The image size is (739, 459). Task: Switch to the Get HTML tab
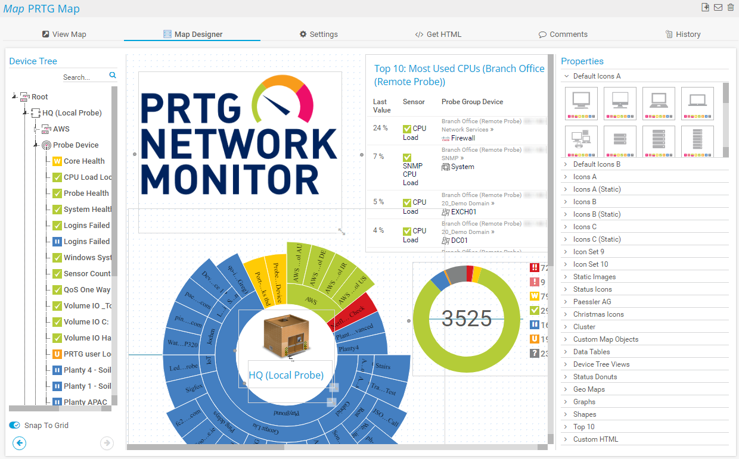click(x=438, y=34)
